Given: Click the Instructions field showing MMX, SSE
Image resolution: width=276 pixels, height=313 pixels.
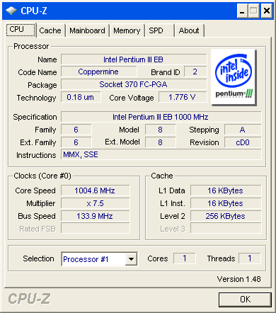Looking at the screenshot, I should point(161,154).
